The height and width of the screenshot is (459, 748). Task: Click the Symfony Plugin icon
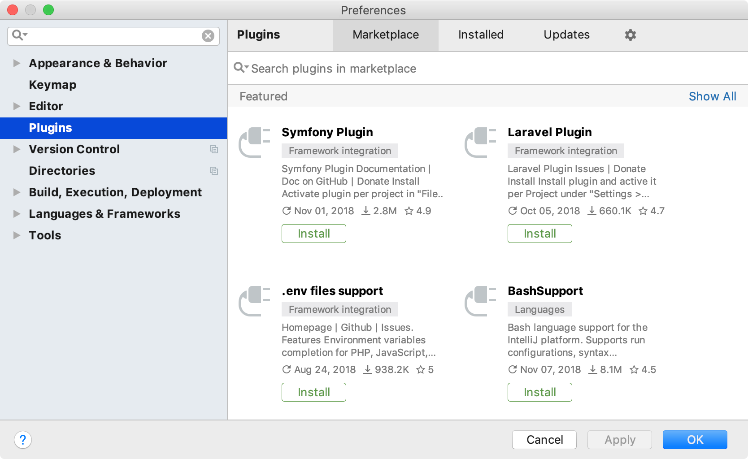click(254, 143)
